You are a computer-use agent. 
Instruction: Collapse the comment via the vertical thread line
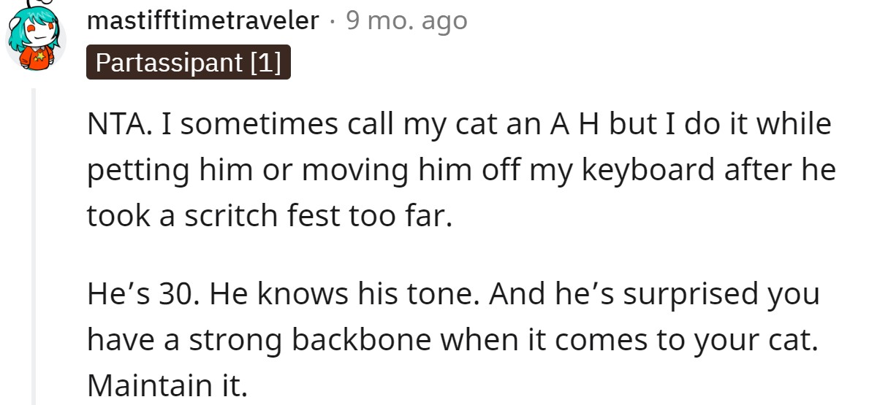click(33, 247)
